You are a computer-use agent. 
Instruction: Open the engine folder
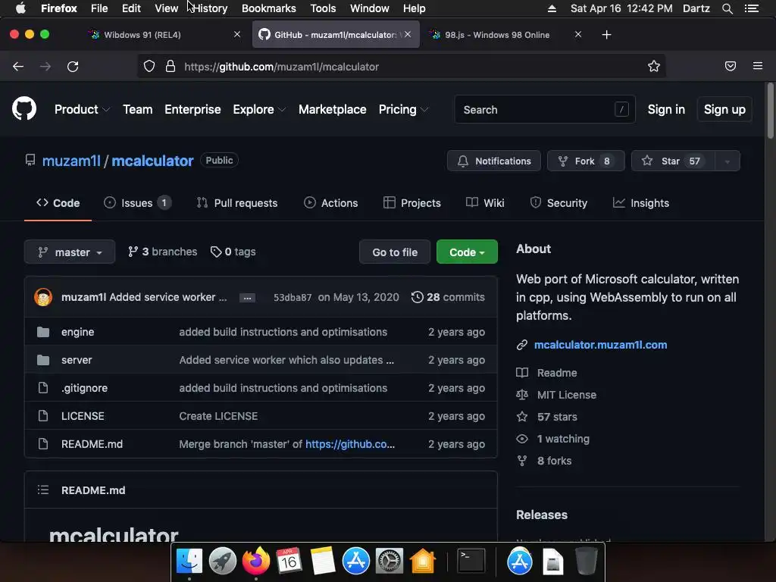[78, 332]
